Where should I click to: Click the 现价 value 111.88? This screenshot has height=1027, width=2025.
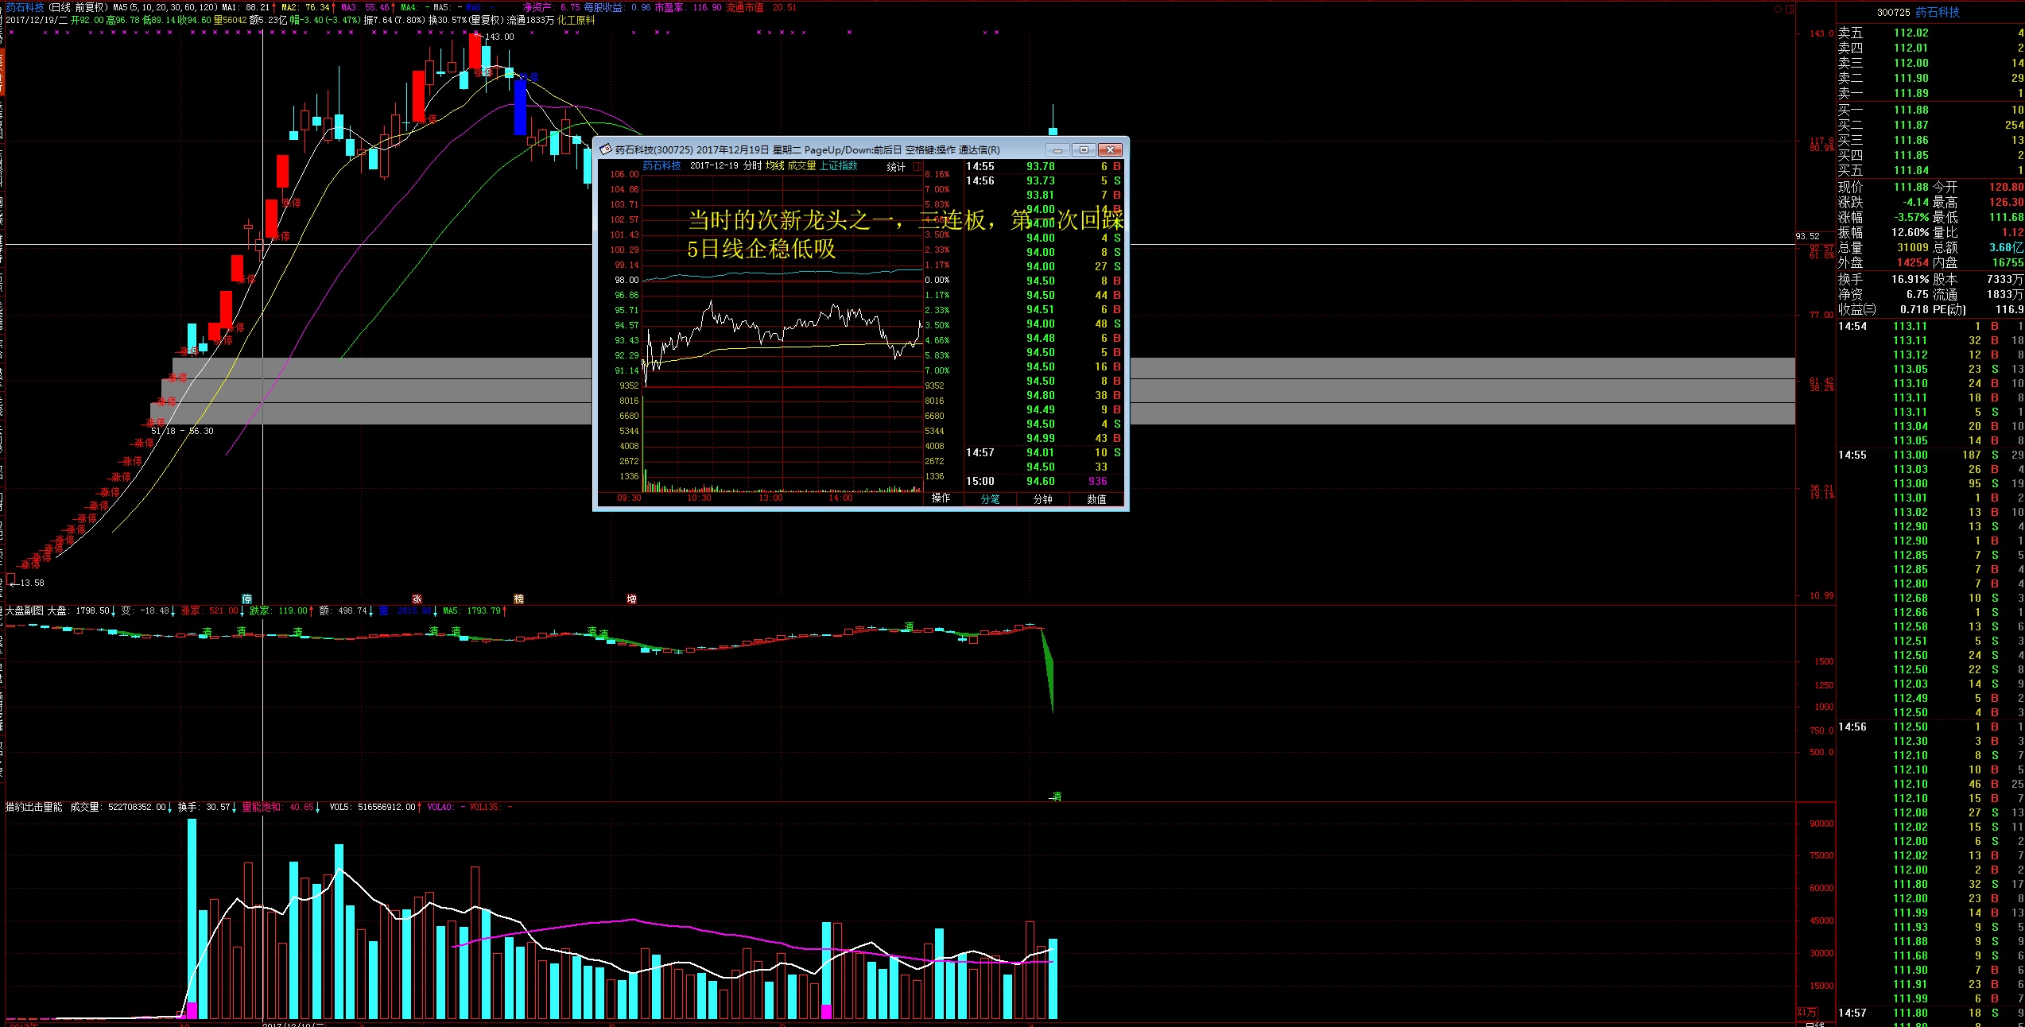click(1911, 187)
